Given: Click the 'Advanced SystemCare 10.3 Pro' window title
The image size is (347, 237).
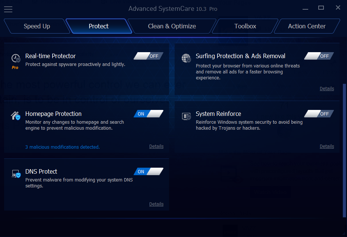Looking at the screenshot, I should tap(173, 9).
